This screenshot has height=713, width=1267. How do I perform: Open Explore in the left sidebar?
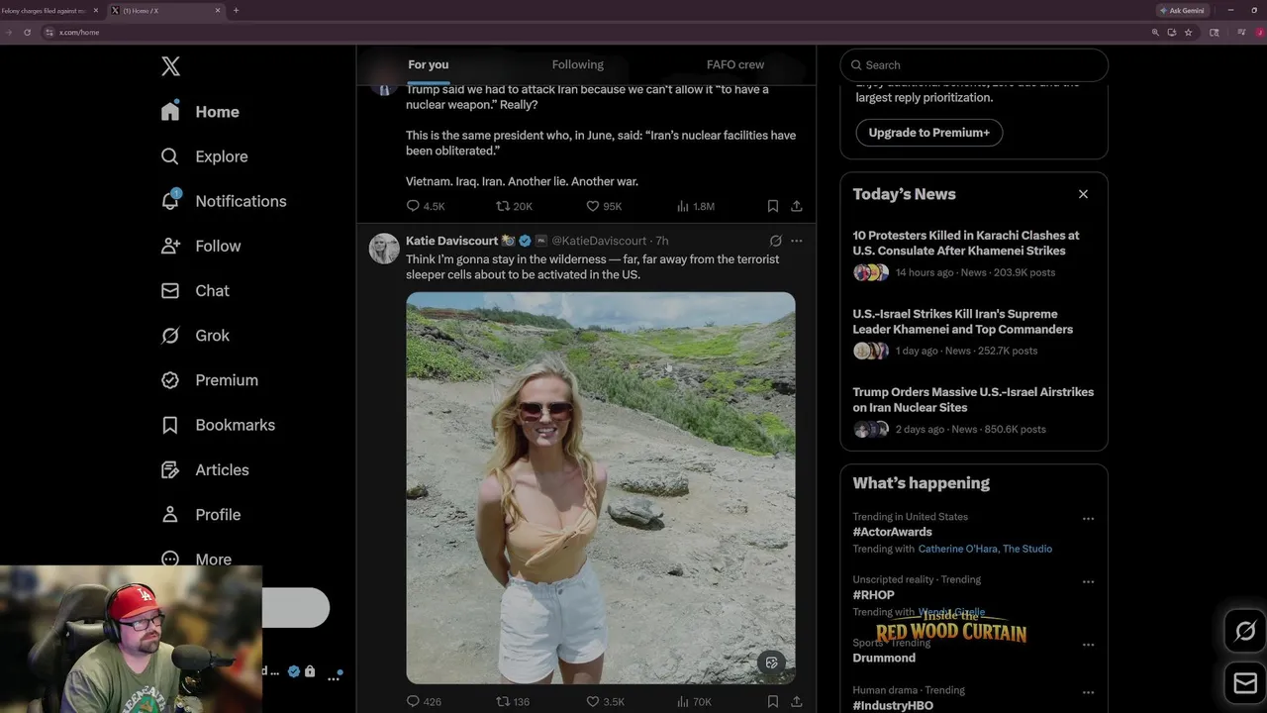[x=204, y=156]
